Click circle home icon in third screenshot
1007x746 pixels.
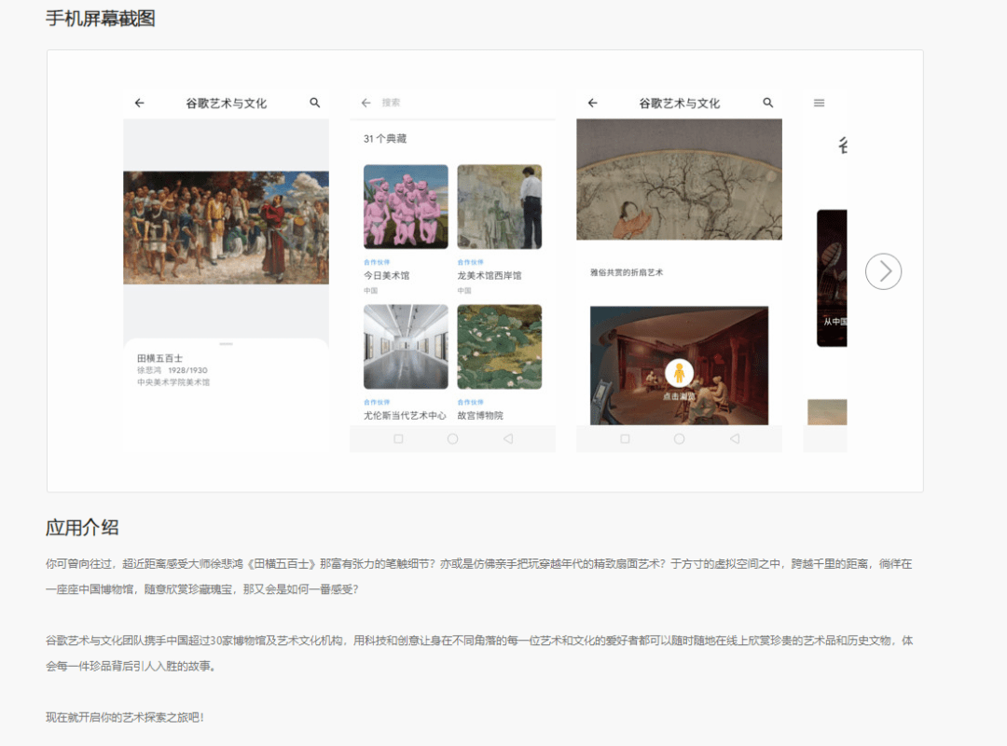679,439
